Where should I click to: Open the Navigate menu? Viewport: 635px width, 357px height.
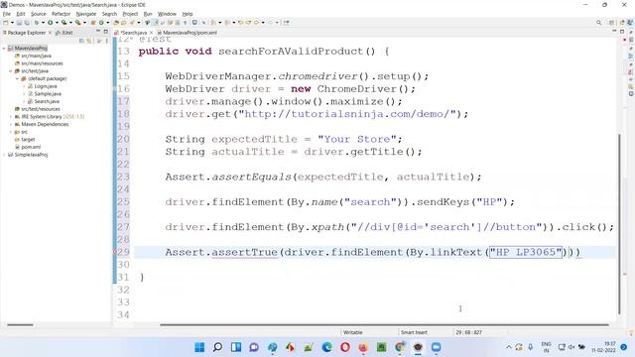tap(86, 14)
